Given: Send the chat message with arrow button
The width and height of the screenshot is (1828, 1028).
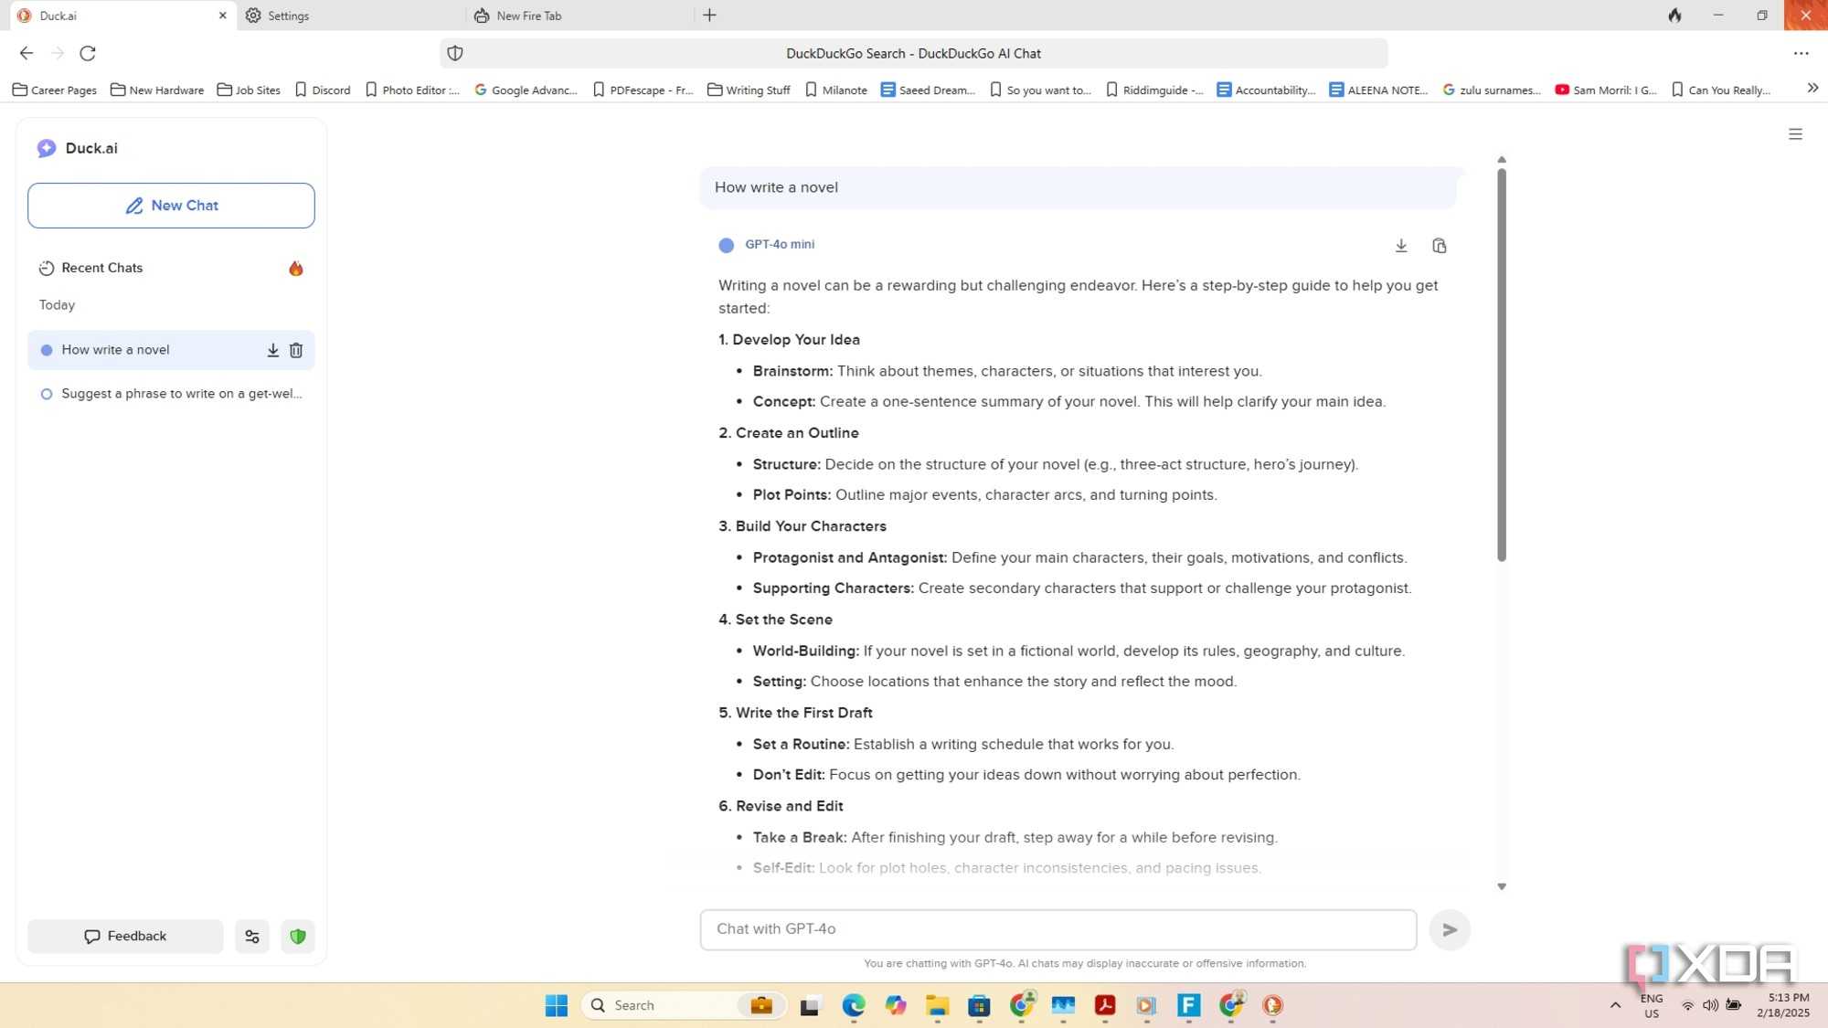Looking at the screenshot, I should (x=1450, y=929).
